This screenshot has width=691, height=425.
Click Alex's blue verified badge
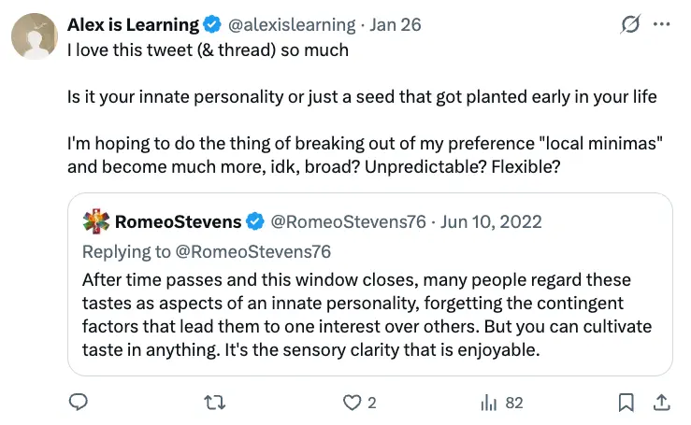(214, 25)
